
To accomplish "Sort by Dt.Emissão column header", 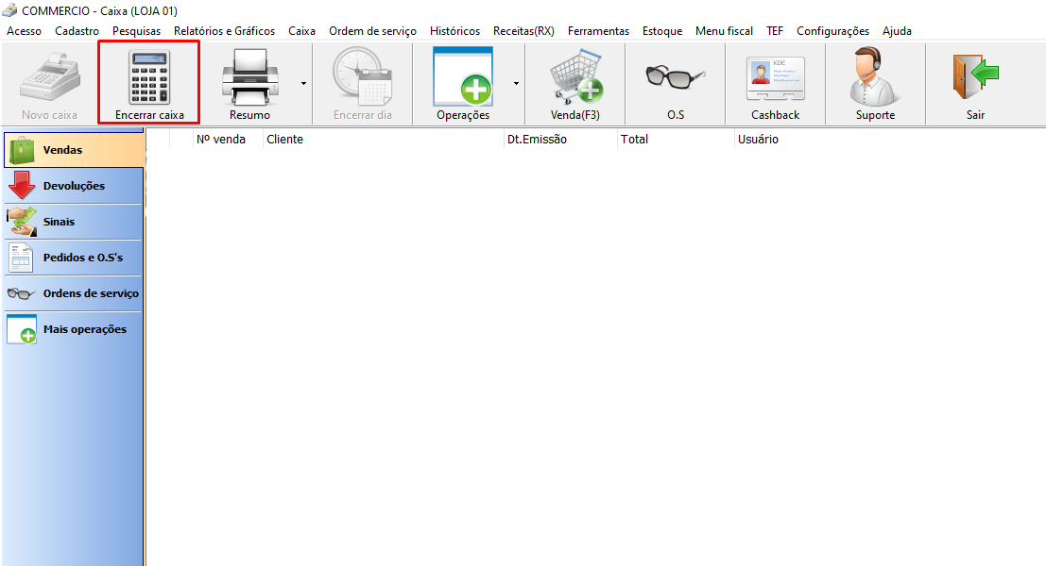I will click(560, 140).
